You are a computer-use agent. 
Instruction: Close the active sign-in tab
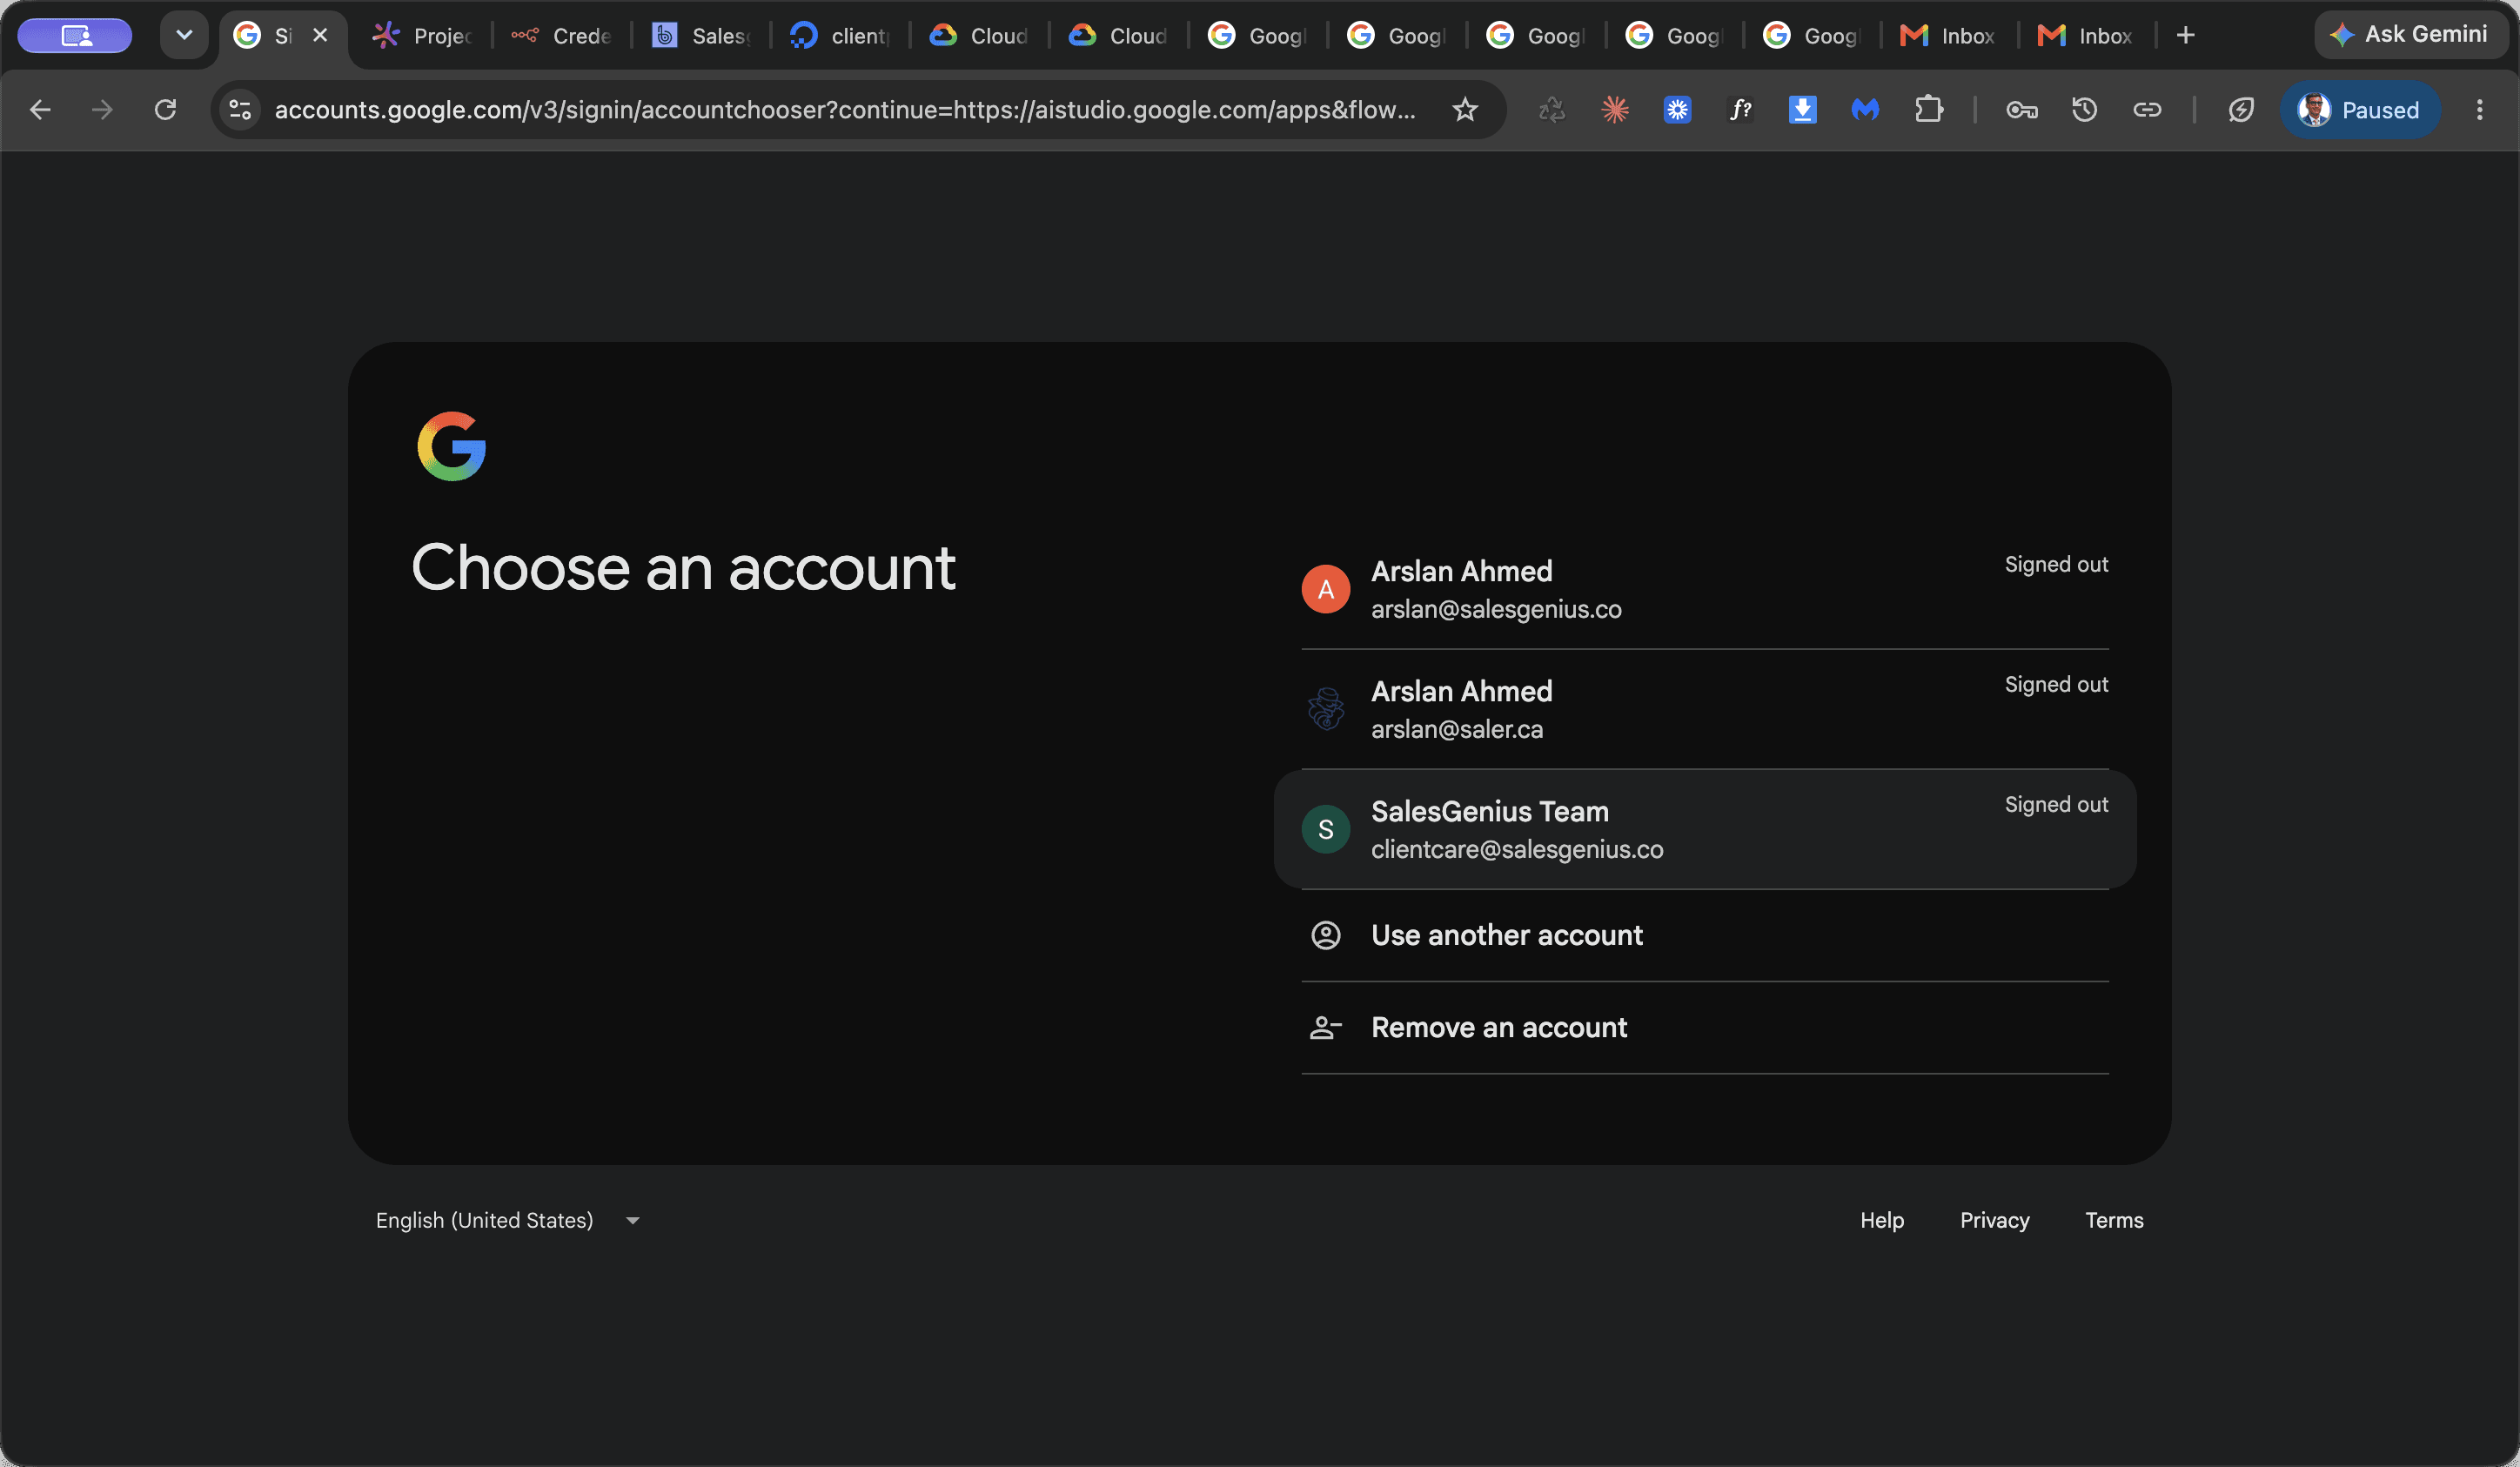[320, 35]
